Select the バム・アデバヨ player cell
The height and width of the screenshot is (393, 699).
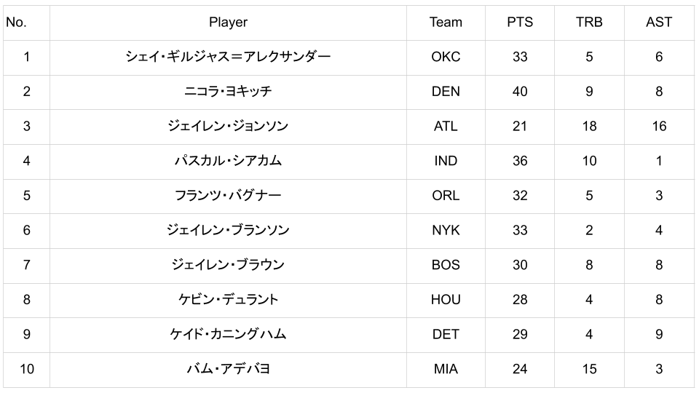coord(228,369)
